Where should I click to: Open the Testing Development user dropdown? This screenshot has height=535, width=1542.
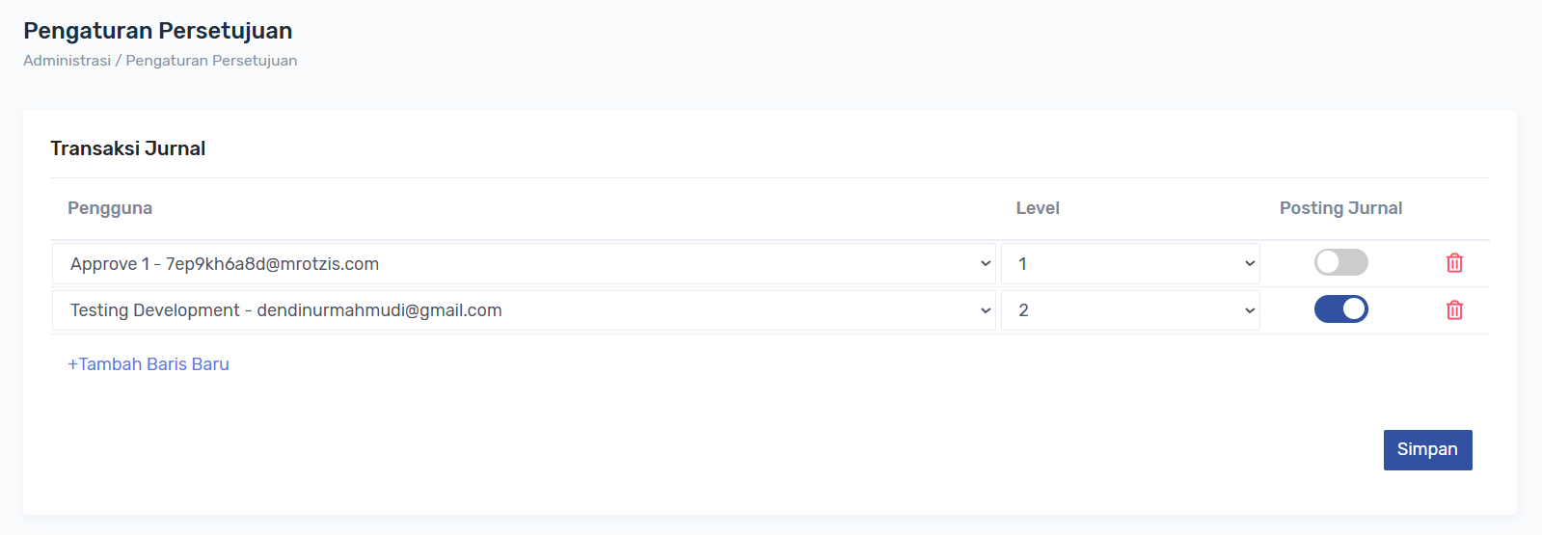tap(523, 310)
